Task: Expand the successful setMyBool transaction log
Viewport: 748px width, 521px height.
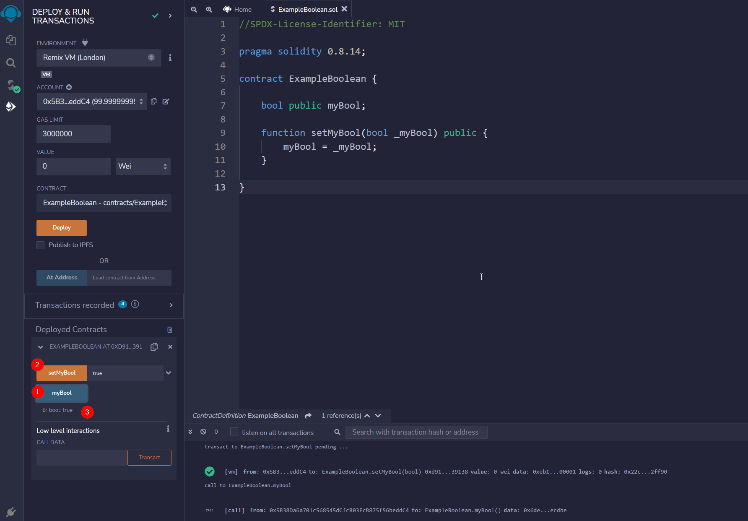Action: pos(446,472)
